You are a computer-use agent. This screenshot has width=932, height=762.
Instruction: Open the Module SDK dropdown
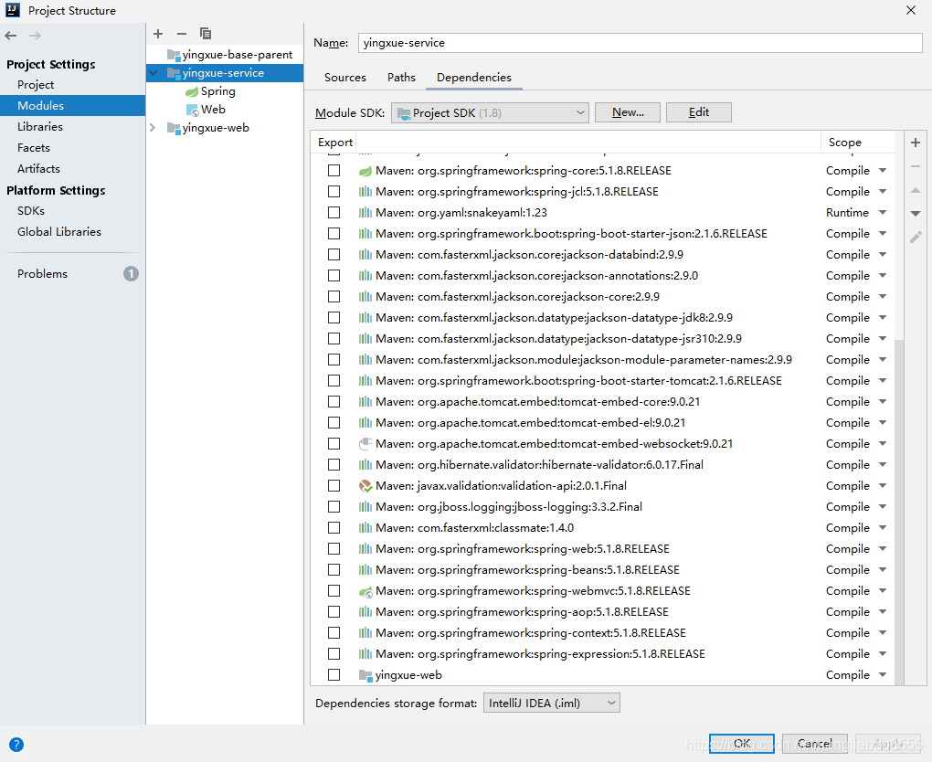point(490,113)
